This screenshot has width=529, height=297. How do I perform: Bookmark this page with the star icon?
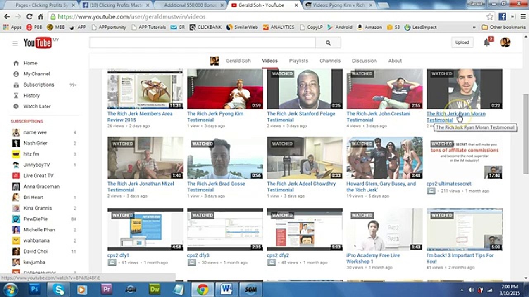(490, 17)
